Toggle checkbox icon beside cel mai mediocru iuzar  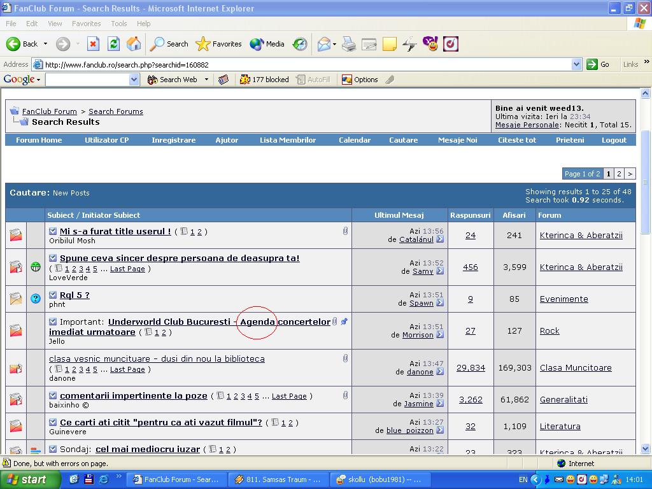(53, 449)
